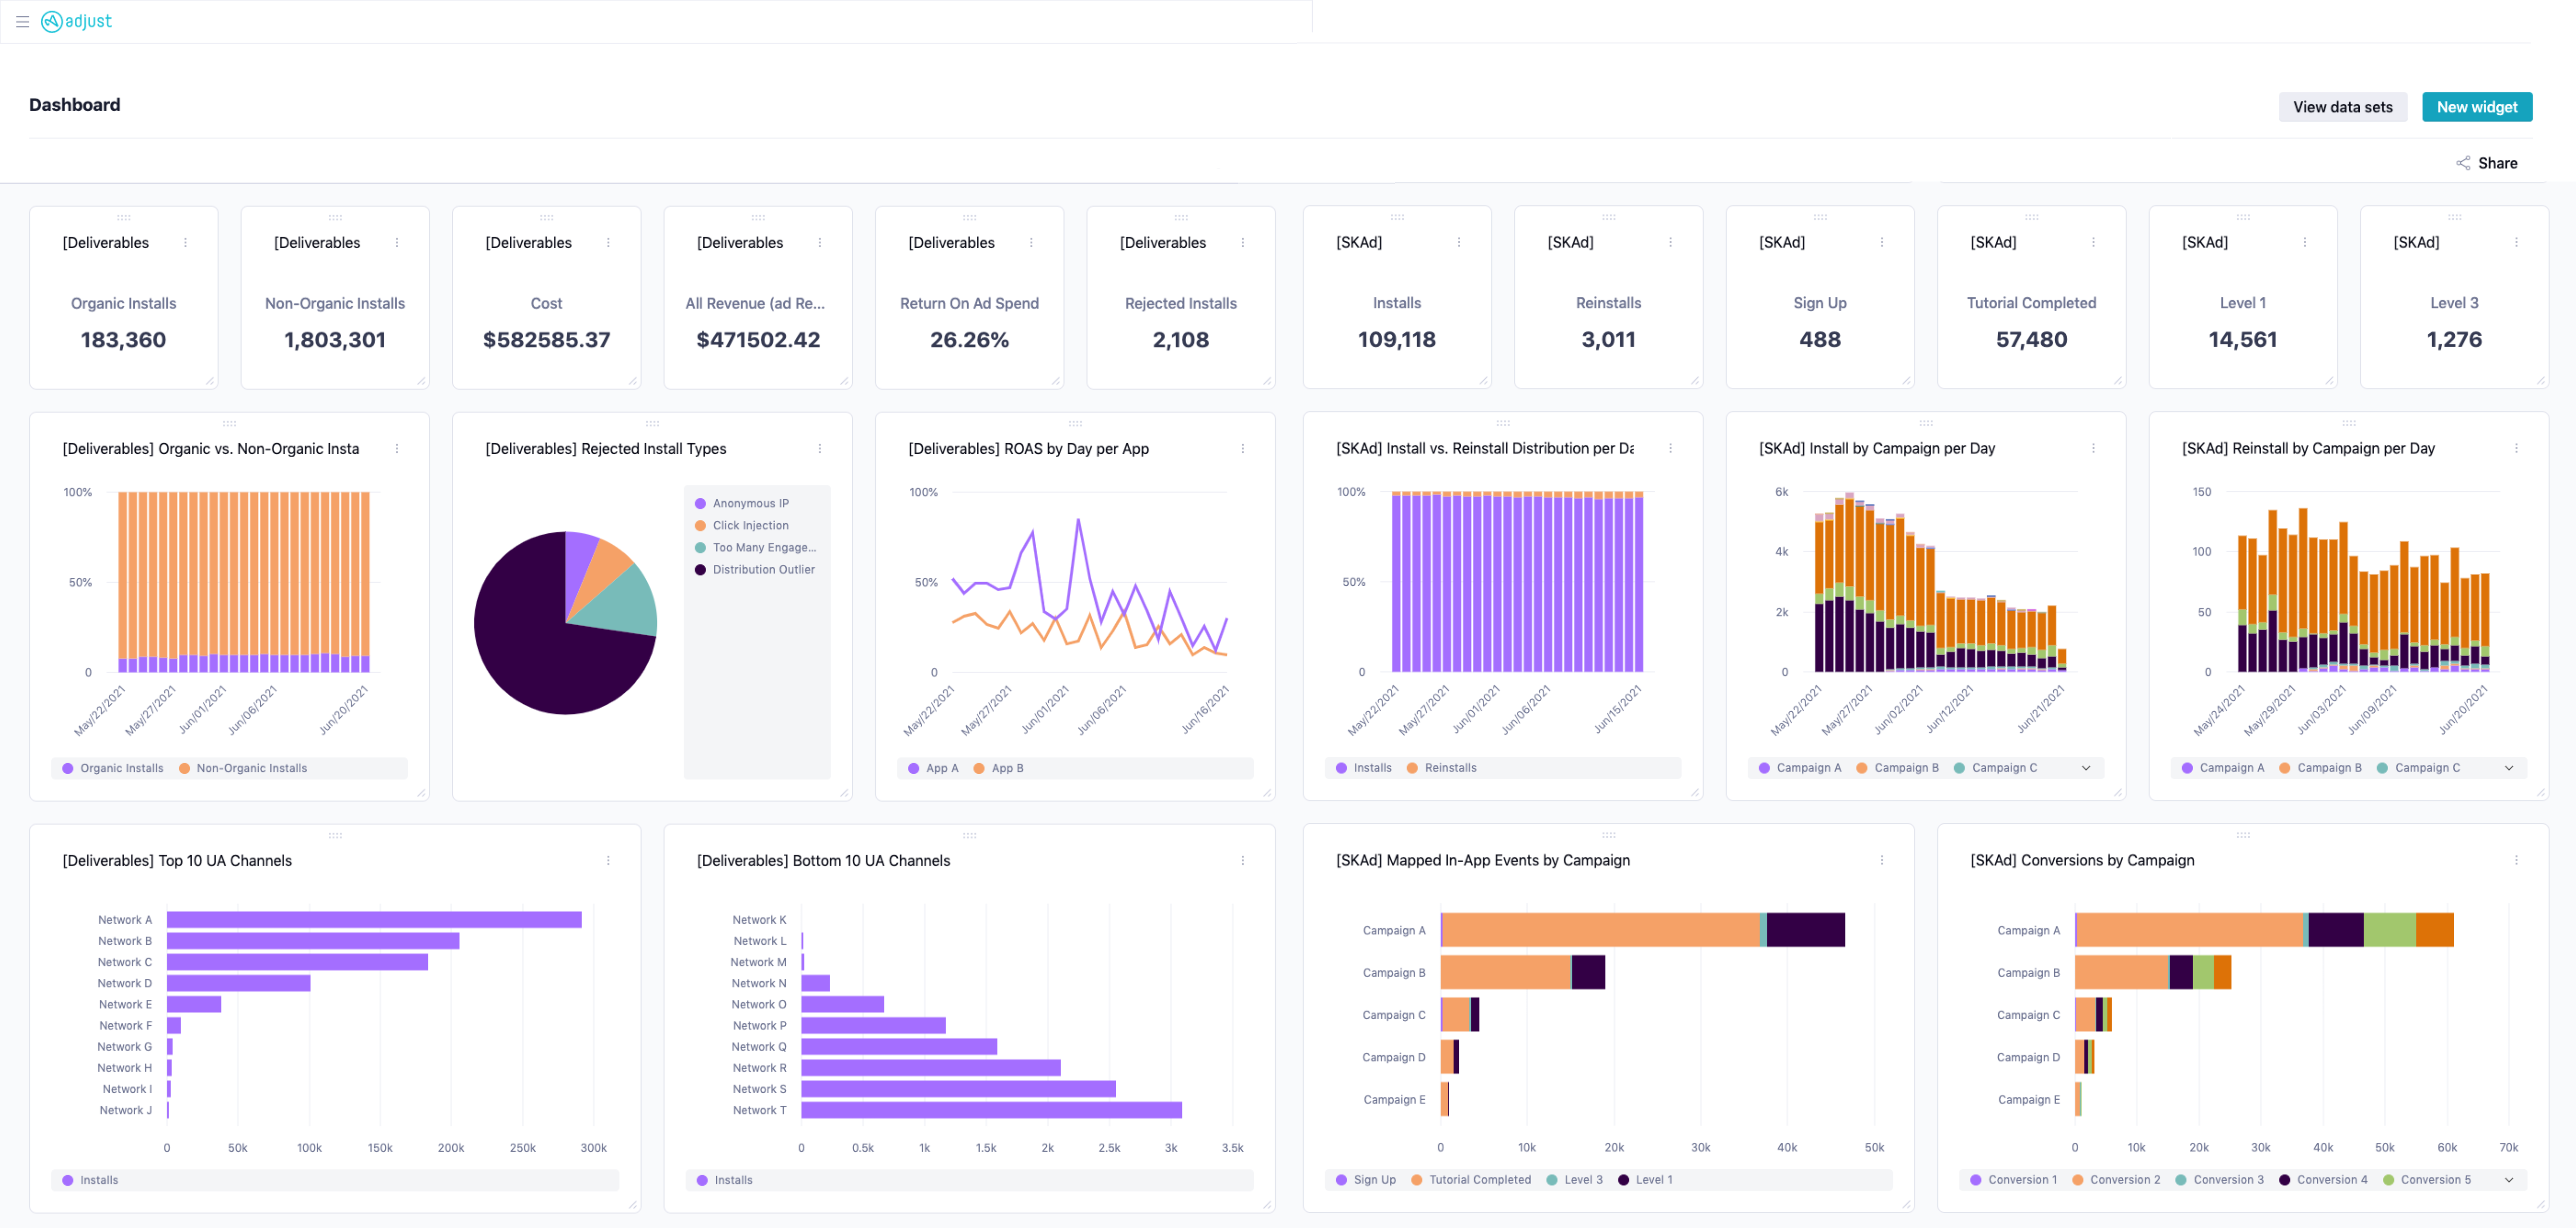Open options menu for Organic Installs card
Screen dimensions: 2576x1228
[x=185, y=243]
